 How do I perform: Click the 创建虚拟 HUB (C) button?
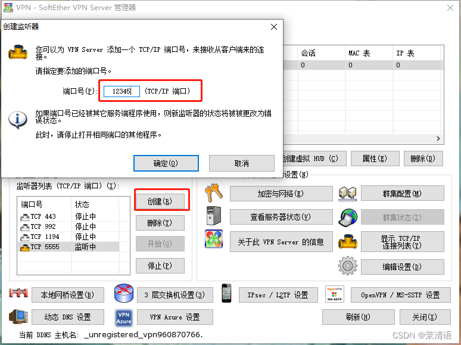(314, 158)
